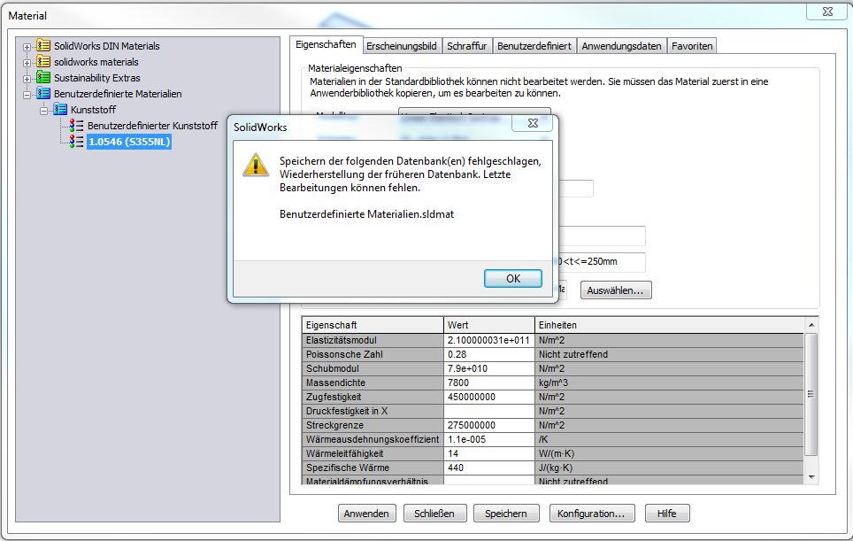The image size is (853, 541).
Task: Click the Streckgrenze property name cell
Action: pyautogui.click(x=373, y=425)
